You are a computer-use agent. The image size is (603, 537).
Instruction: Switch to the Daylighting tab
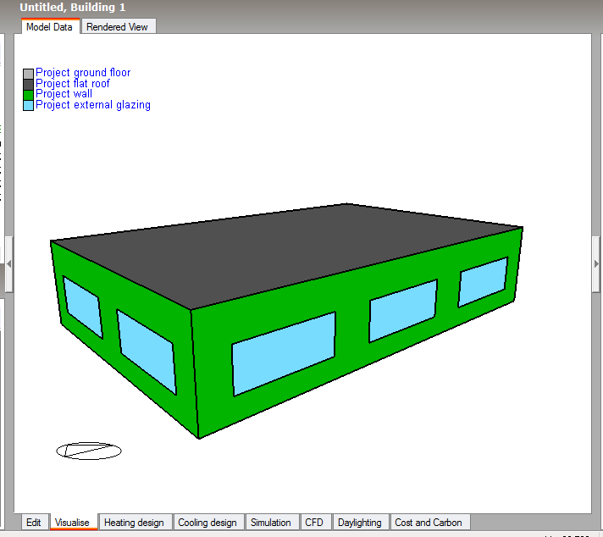360,523
